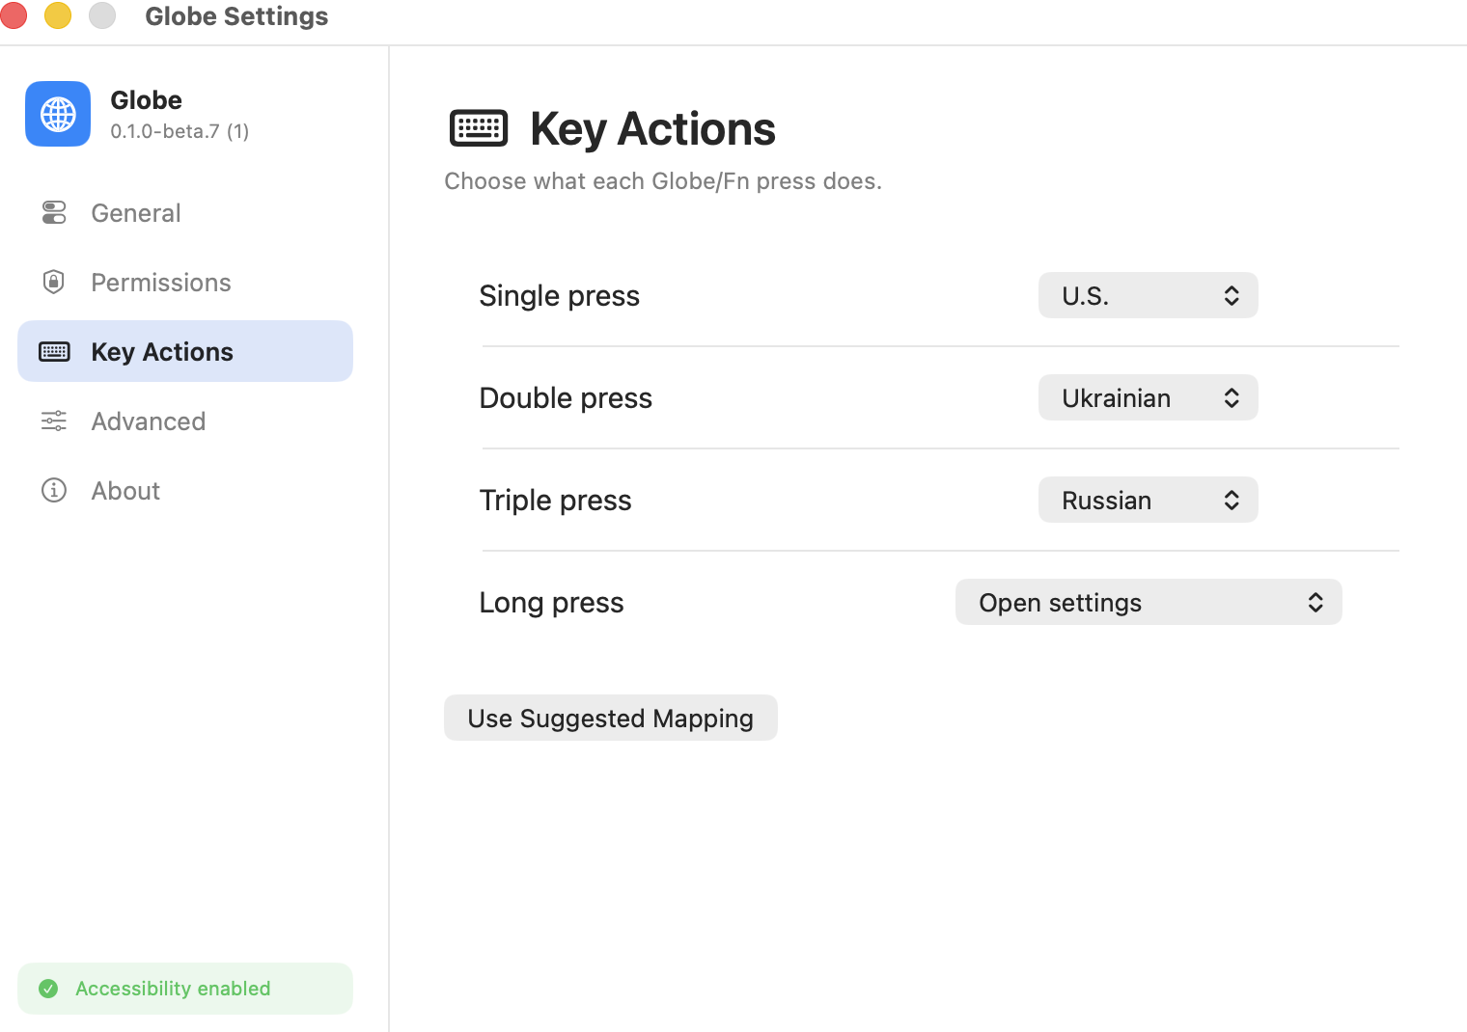Click the Key Actions page heading

point(652,129)
